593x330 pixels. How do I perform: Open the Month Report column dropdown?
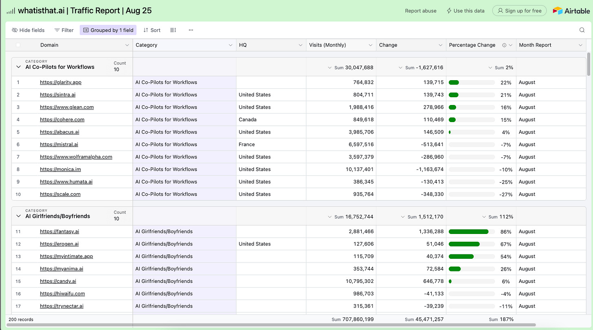pyautogui.click(x=580, y=45)
